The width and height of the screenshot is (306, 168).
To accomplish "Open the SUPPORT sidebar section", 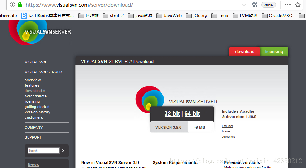I will (33, 137).
